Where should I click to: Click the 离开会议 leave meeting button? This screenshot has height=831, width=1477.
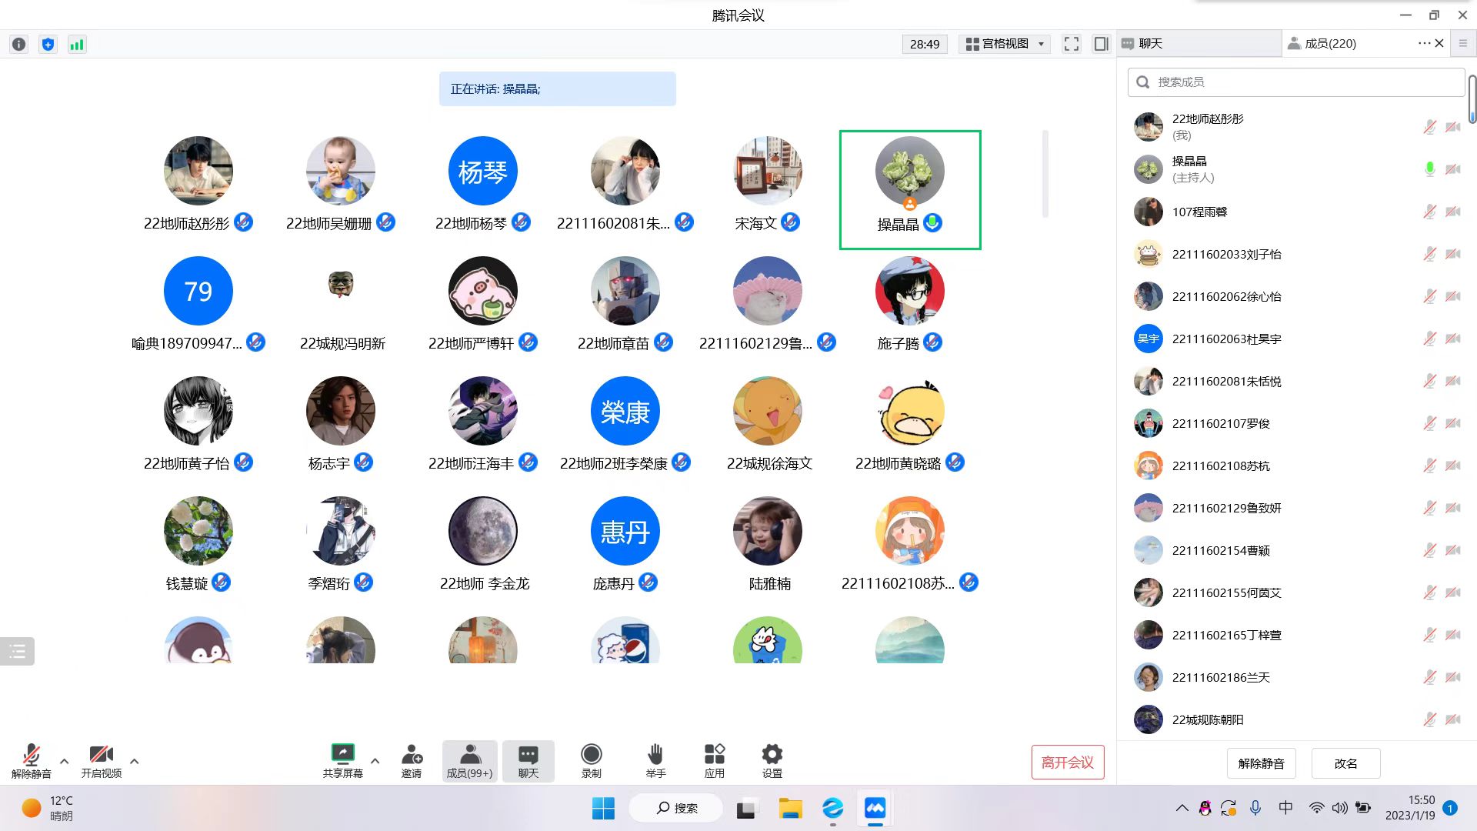coord(1067,762)
